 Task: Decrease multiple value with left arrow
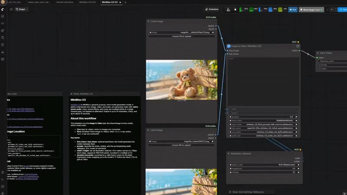click(230, 172)
